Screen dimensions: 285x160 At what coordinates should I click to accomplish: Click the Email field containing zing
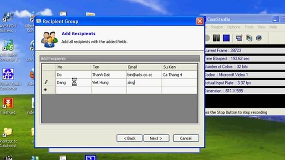click(144, 82)
